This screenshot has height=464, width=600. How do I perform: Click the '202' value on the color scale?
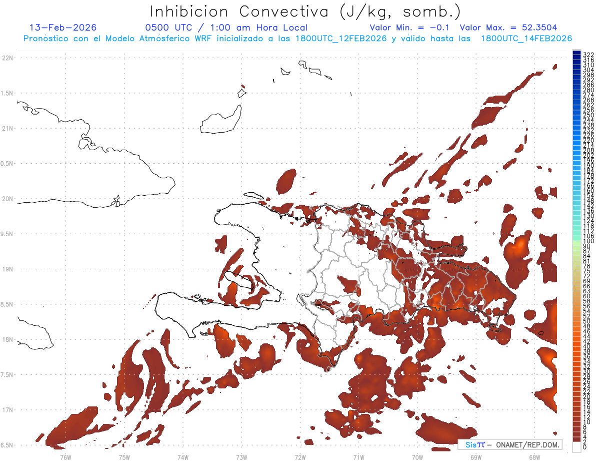pos(588,155)
